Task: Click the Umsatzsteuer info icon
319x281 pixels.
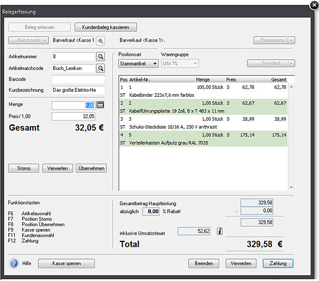Action: click(219, 231)
